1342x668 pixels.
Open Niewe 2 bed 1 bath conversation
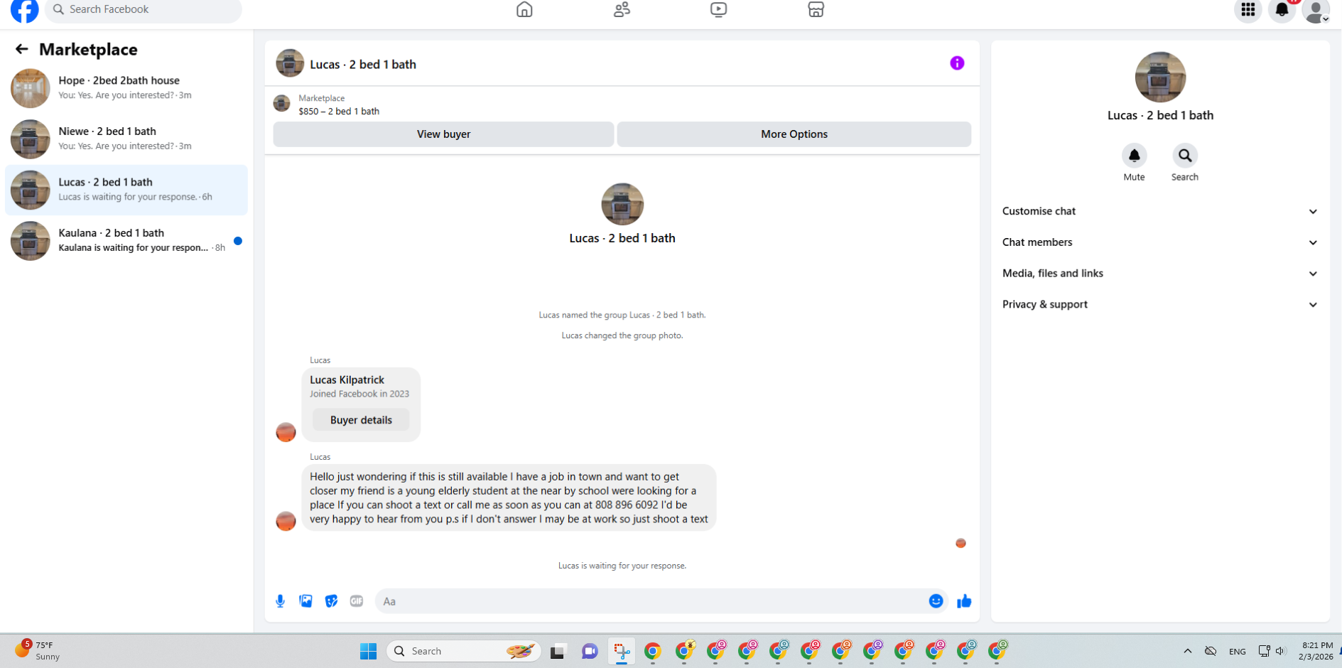point(126,139)
